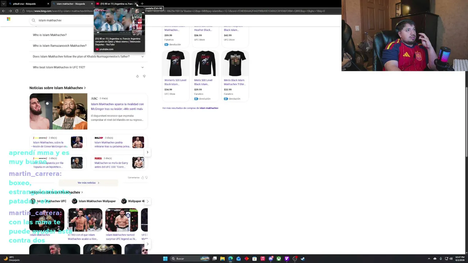The image size is (468, 263).
Task: Go back in the browser
Action: click(4, 11)
